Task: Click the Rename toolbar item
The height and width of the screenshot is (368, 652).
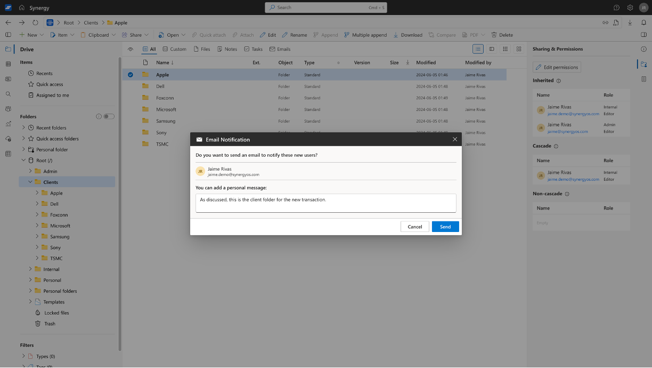Action: pos(294,35)
